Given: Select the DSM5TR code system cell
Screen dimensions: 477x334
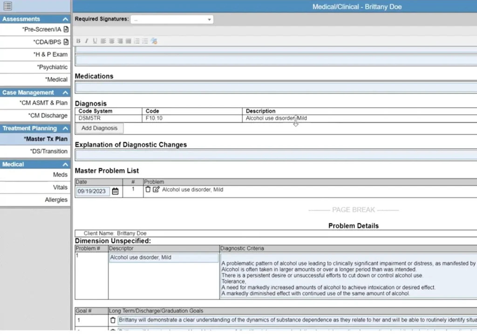Looking at the screenshot, I should click(x=109, y=118).
